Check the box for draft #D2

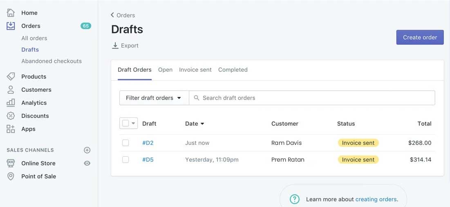(125, 143)
